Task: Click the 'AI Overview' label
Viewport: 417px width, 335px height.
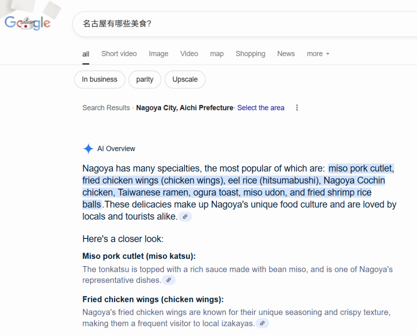Action: [x=116, y=148]
